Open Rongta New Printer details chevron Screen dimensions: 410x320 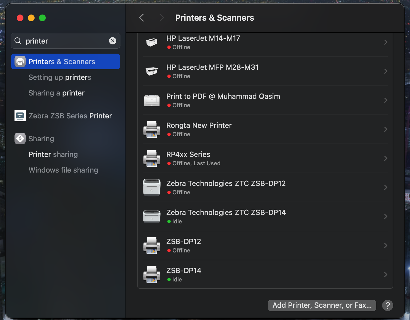click(x=386, y=129)
